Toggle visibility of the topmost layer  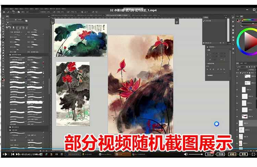[237, 76]
